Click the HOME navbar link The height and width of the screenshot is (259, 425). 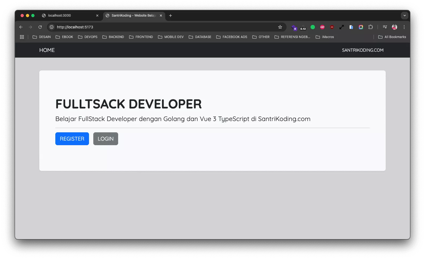(47, 50)
